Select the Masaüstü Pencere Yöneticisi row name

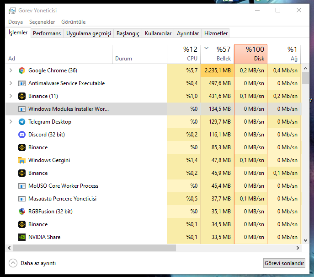pos(62,199)
